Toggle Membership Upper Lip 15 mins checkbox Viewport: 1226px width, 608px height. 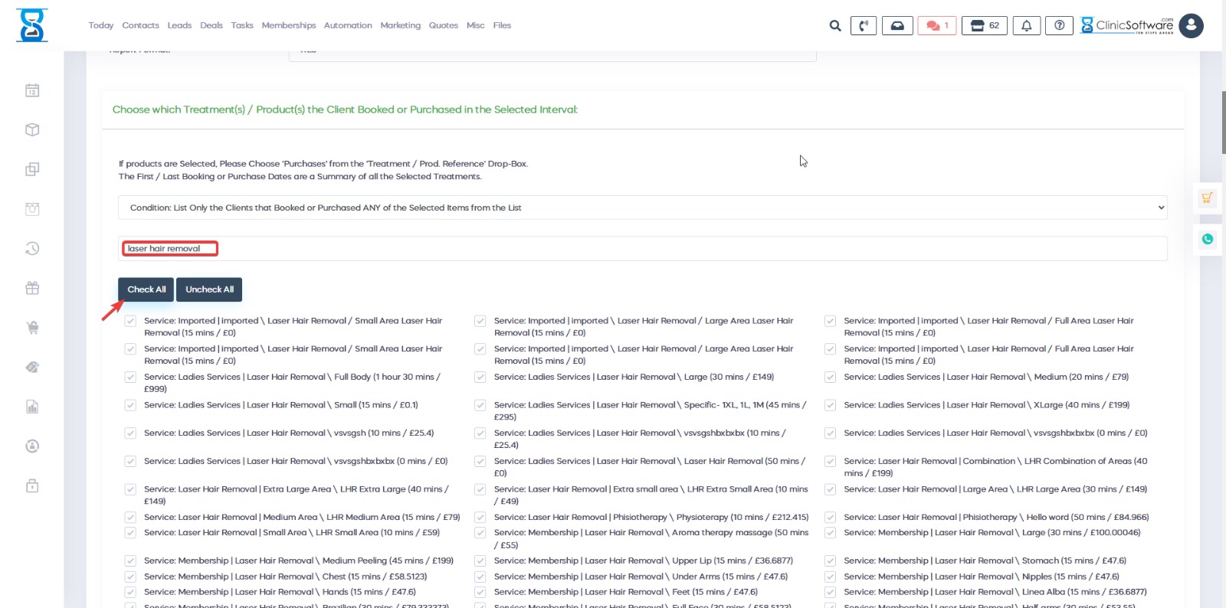click(x=480, y=561)
